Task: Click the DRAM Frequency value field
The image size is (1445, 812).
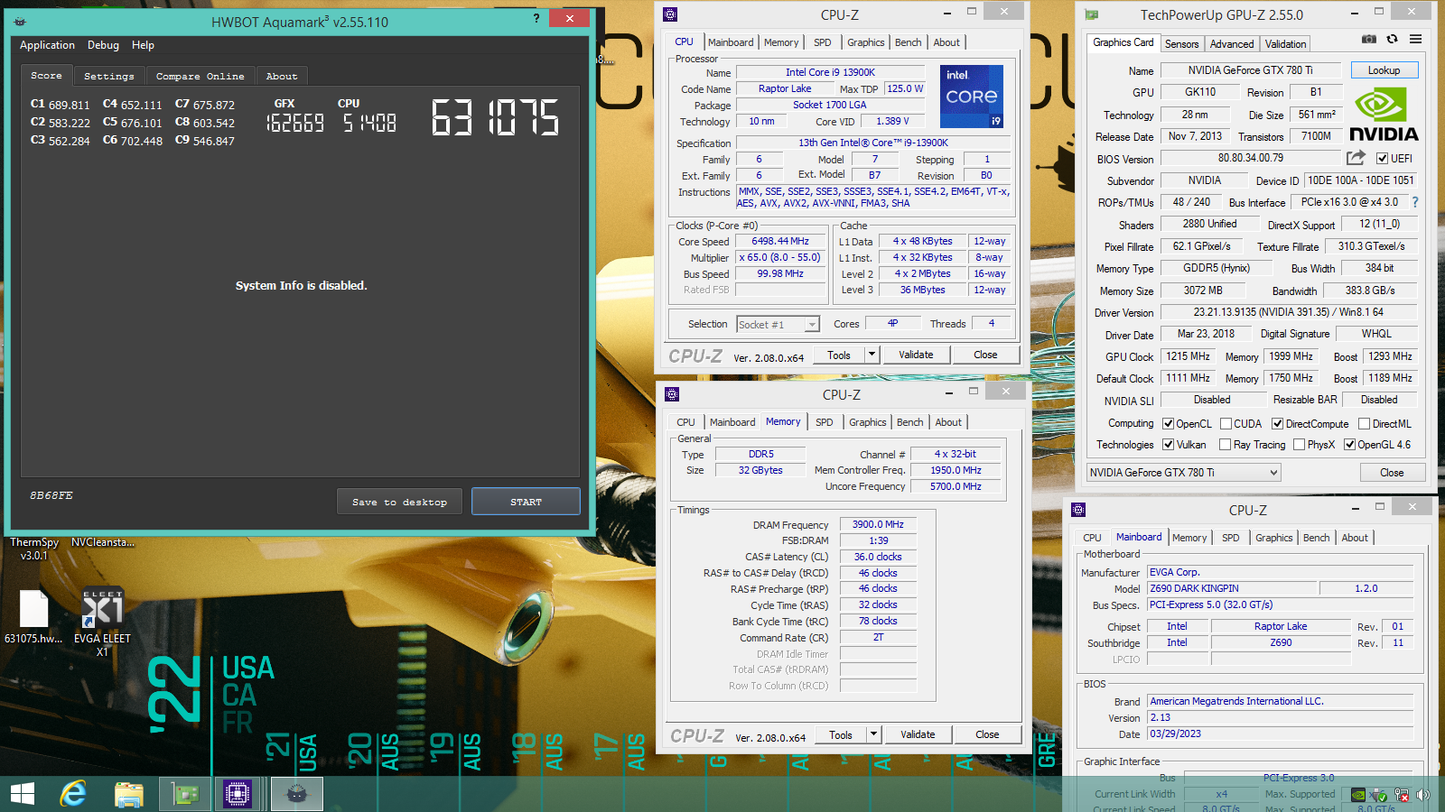Action: [878, 524]
